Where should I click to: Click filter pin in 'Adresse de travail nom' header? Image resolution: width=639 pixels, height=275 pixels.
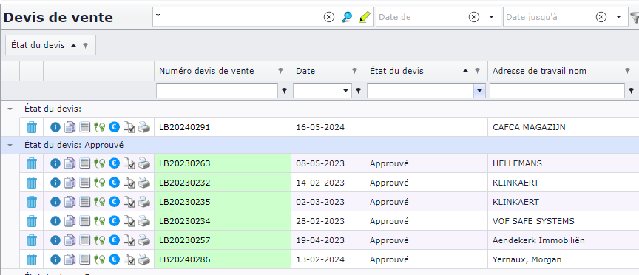(628, 71)
